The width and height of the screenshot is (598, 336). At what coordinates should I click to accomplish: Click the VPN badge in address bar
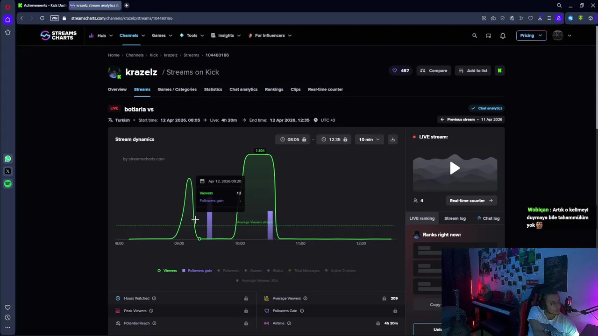55,18
